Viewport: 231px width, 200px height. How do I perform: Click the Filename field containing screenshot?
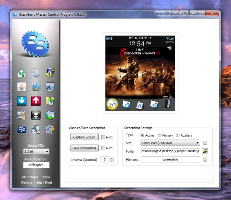170,159
